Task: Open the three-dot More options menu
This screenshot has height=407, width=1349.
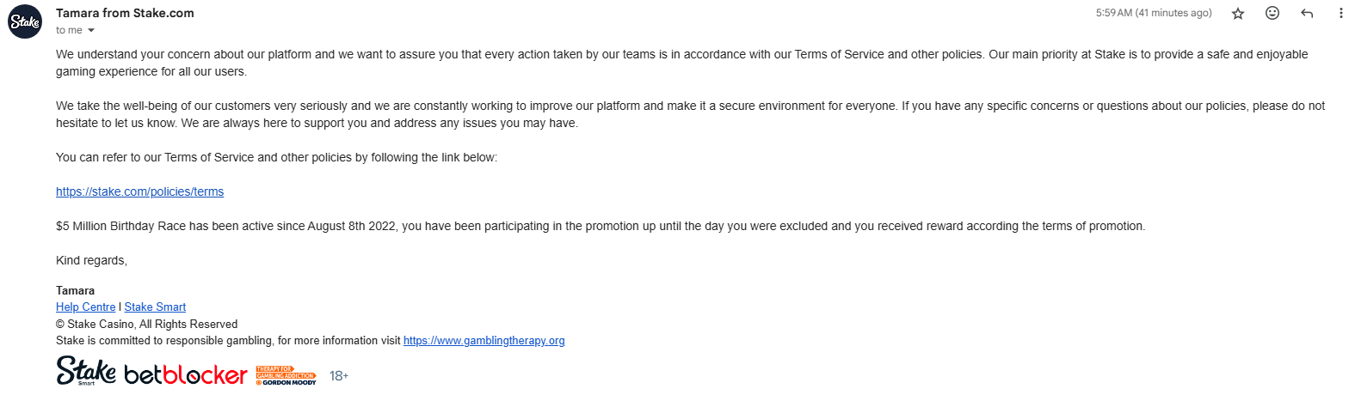Action: [1340, 14]
